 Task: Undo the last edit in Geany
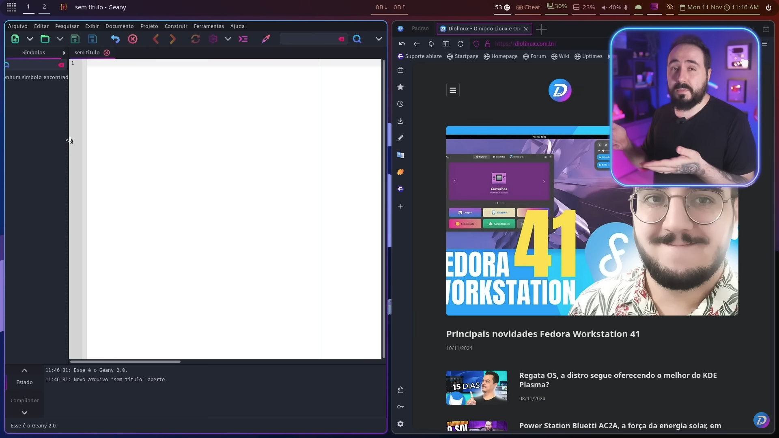[x=115, y=39]
